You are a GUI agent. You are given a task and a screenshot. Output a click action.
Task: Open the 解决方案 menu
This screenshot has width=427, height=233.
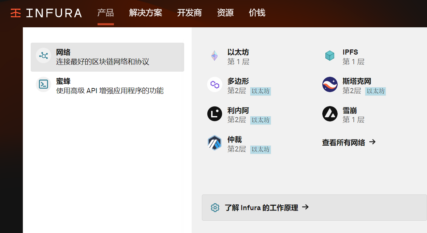pos(146,13)
